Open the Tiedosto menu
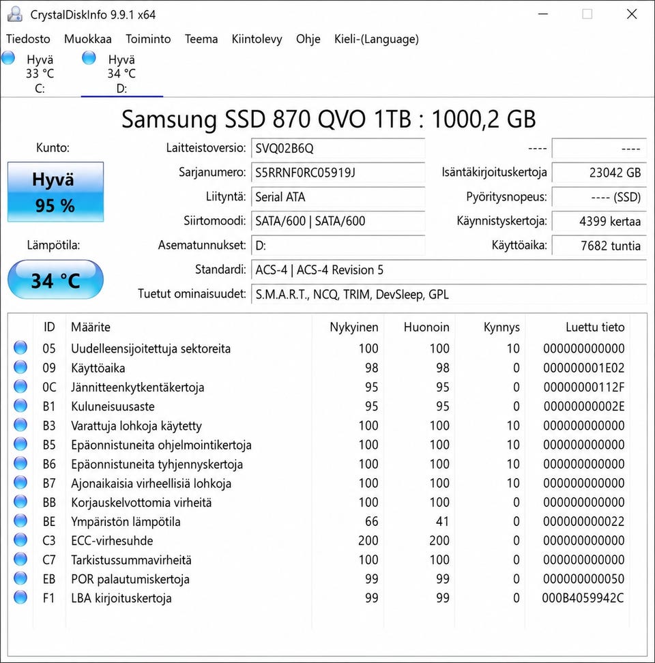655x663 pixels. click(x=28, y=39)
